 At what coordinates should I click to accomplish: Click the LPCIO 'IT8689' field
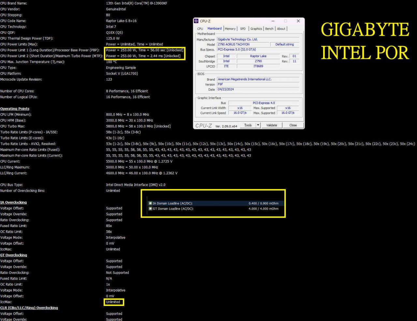(x=258, y=66)
